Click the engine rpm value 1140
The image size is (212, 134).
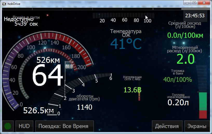84,107
